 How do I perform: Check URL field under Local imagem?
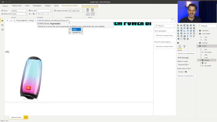[x=201, y=40]
